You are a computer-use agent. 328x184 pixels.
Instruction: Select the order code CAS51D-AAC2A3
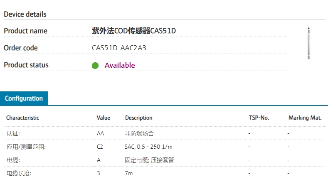pyautogui.click(x=119, y=48)
